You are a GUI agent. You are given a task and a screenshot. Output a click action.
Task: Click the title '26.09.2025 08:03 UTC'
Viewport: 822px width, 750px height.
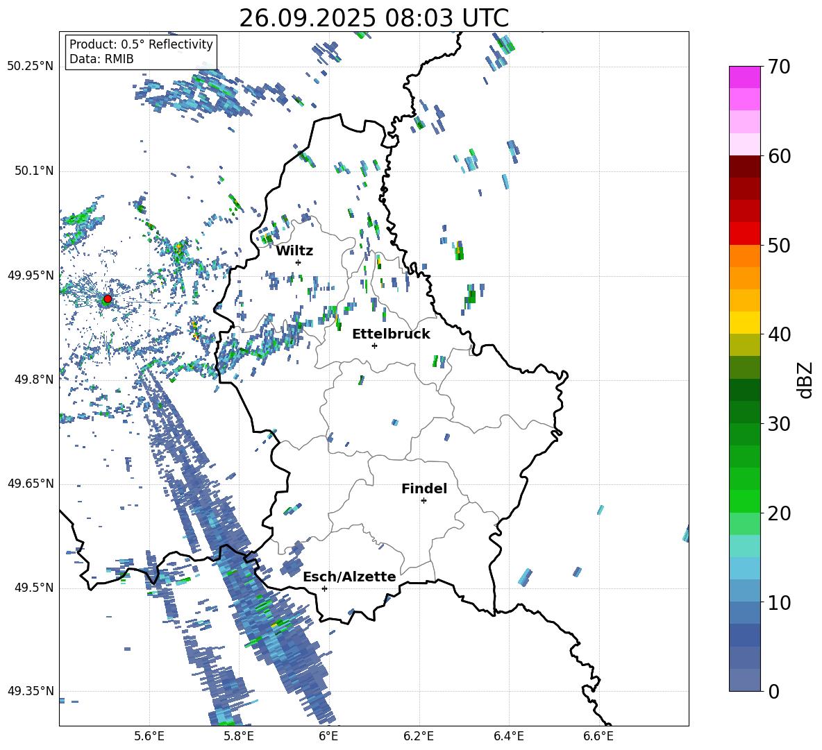pyautogui.click(x=374, y=18)
